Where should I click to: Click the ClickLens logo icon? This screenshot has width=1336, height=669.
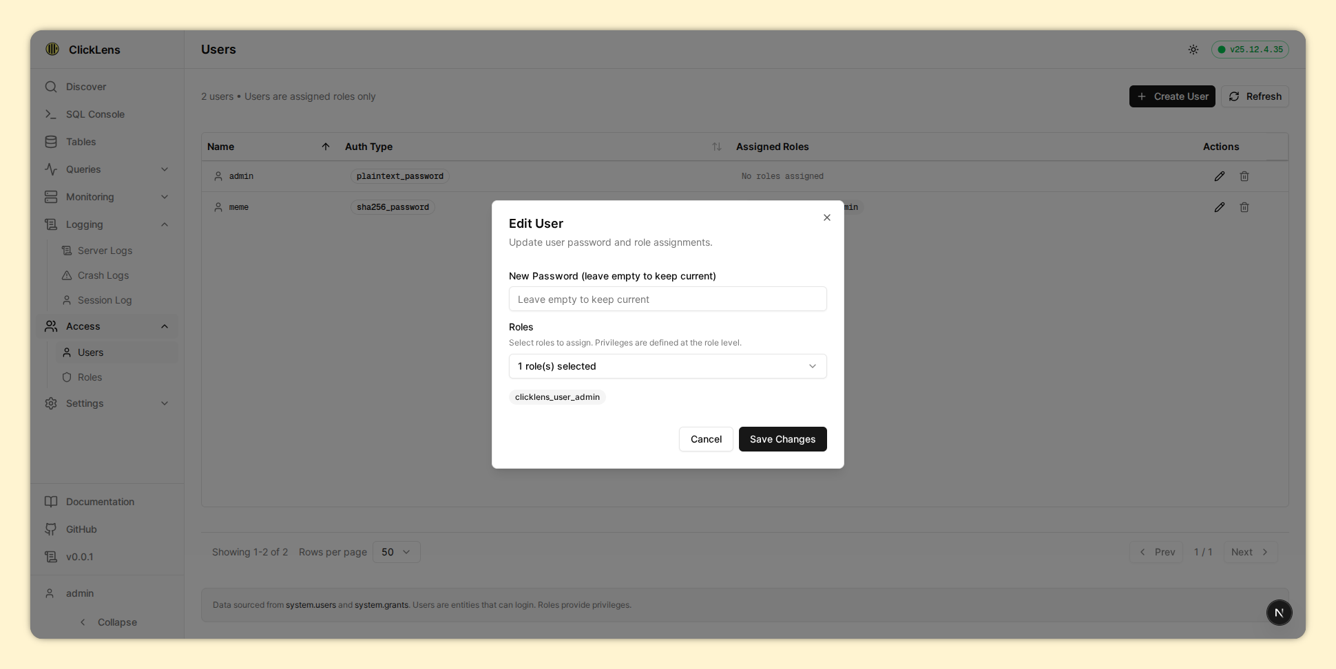click(52, 49)
